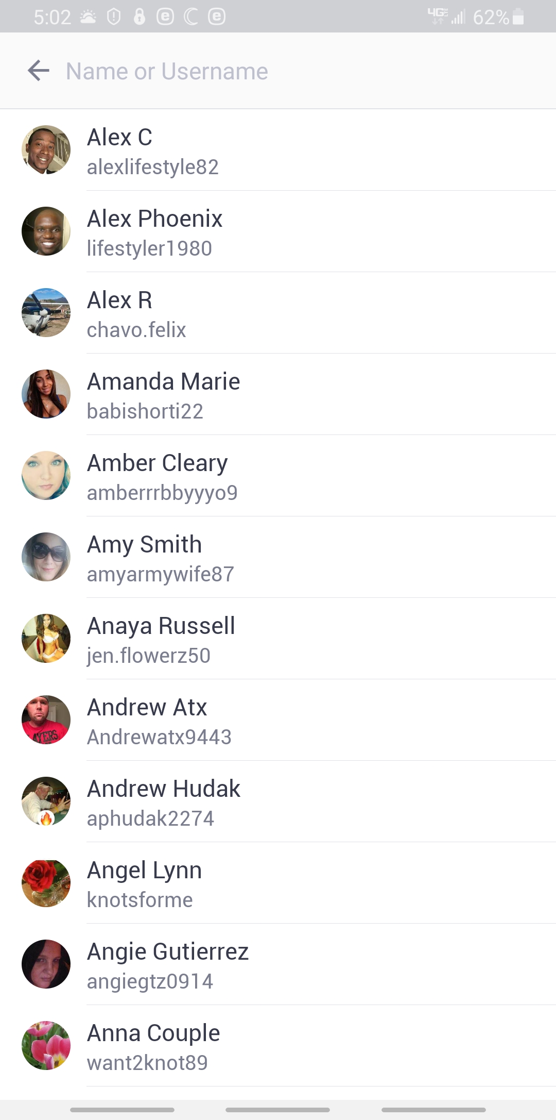Image resolution: width=556 pixels, height=1120 pixels.
Task: Open Angie Gutierrez contact
Action: point(278,964)
